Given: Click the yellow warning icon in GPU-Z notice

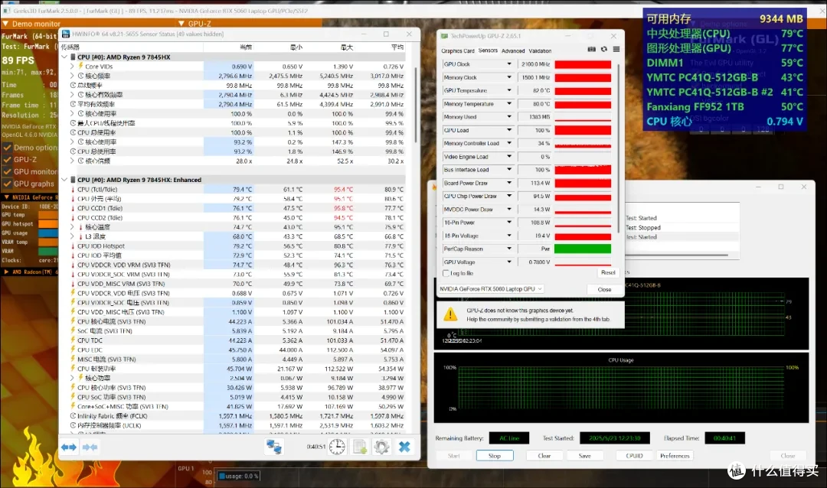Looking at the screenshot, I should coord(450,314).
